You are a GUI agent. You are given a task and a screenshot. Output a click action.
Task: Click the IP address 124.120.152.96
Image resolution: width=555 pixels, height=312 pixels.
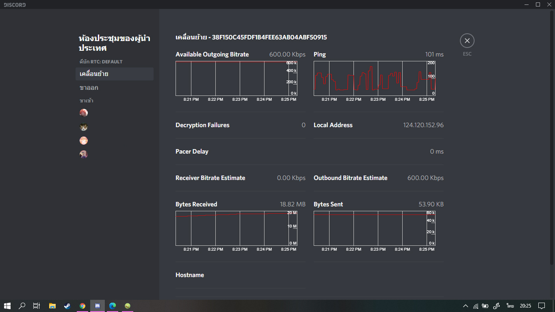click(423, 125)
